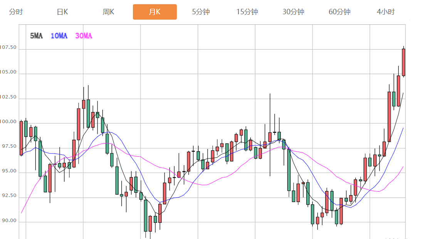Open the 60分钟 chart tab
This screenshot has width=423, height=239.
tap(339, 12)
